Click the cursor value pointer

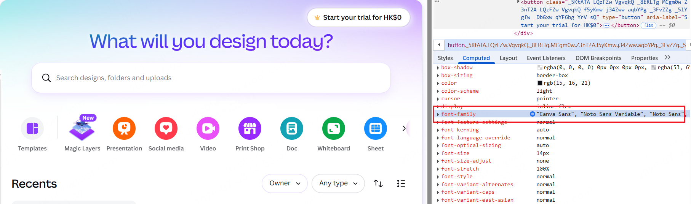(547, 99)
